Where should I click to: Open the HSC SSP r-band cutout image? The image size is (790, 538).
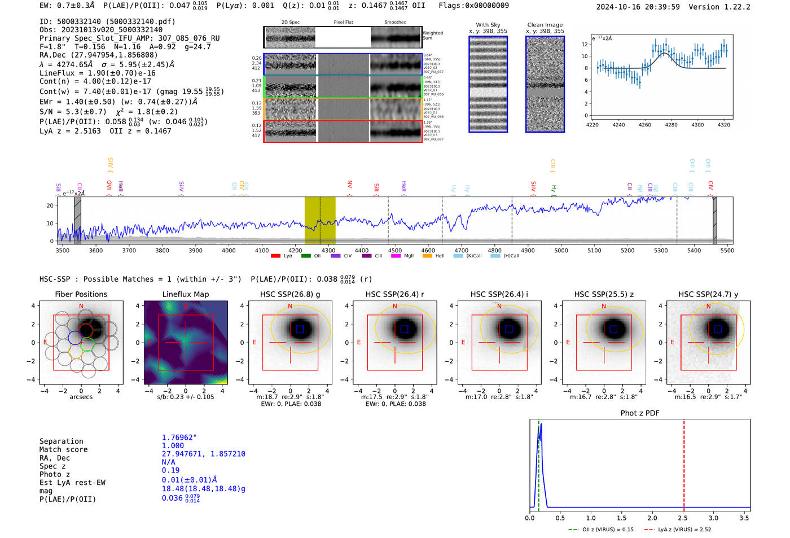click(395, 342)
